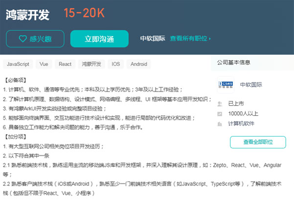294x204 pixels.
Task: Click line '2. 了解计算机原理、数据结构'
Action: click(107, 99)
